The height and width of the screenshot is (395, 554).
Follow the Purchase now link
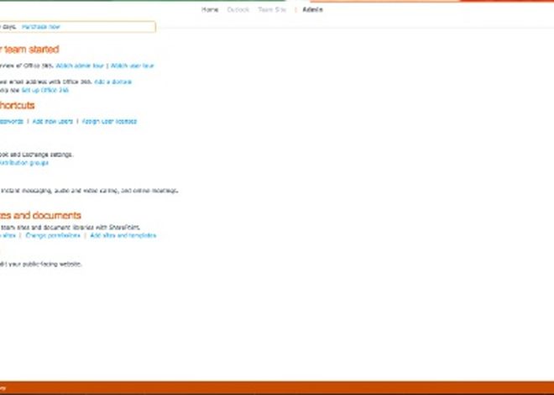click(x=41, y=27)
